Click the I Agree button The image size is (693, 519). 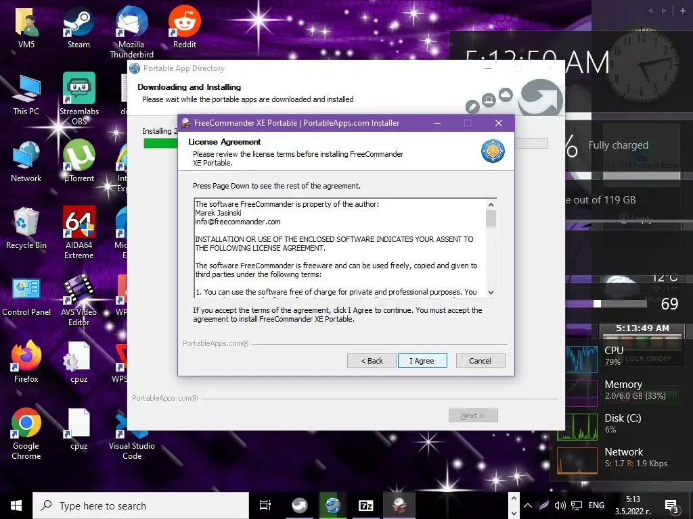coord(422,361)
